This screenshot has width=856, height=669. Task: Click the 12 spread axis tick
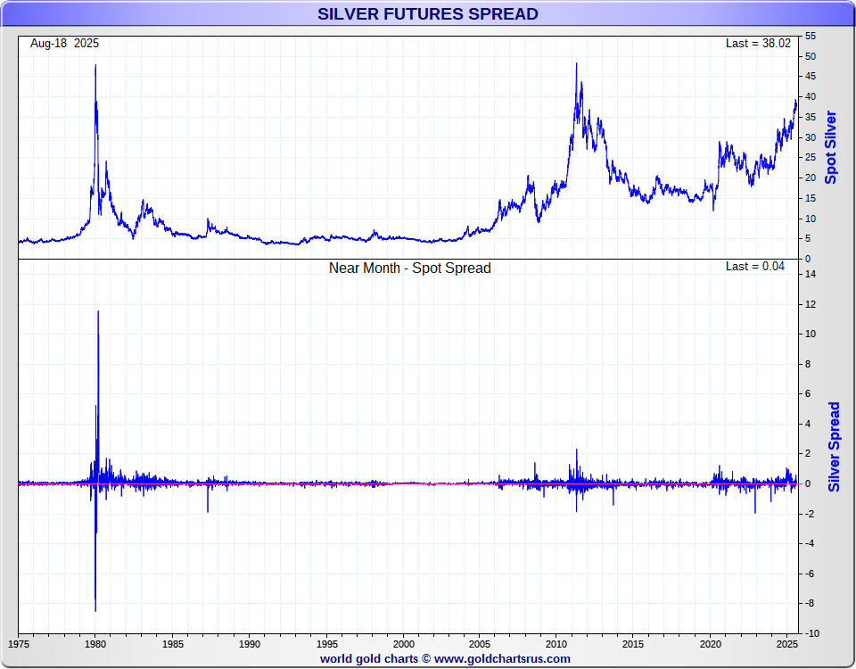(811, 304)
